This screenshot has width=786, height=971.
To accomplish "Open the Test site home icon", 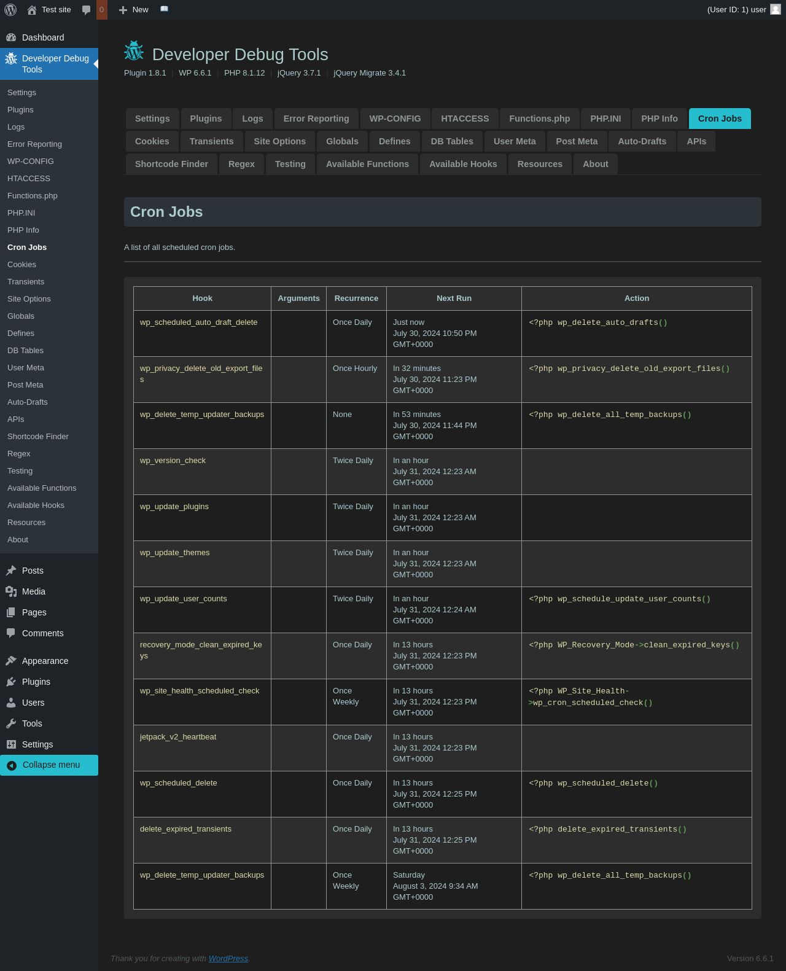I will pos(32,10).
